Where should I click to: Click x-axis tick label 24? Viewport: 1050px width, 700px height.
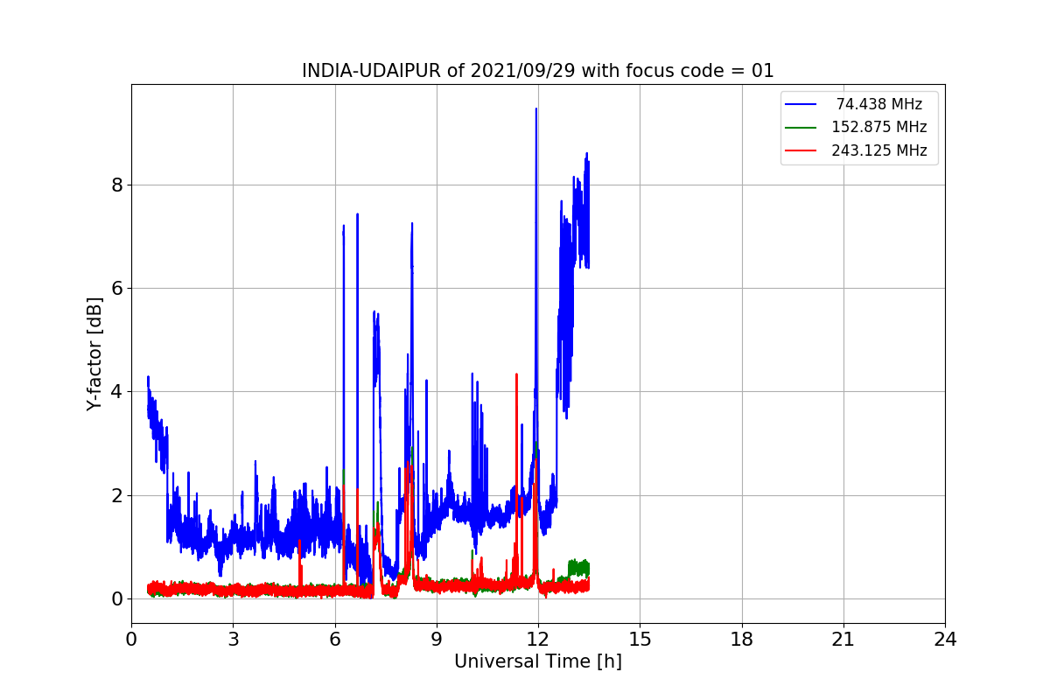(x=945, y=640)
